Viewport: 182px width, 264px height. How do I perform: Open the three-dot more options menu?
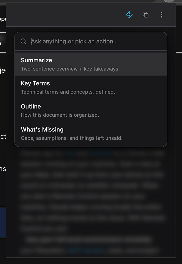[x=162, y=15]
